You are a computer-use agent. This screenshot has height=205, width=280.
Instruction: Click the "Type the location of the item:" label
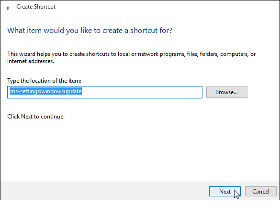click(44, 81)
